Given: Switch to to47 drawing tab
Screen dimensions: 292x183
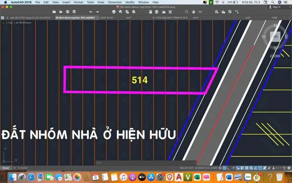Looking at the screenshot, I should click(x=129, y=17).
